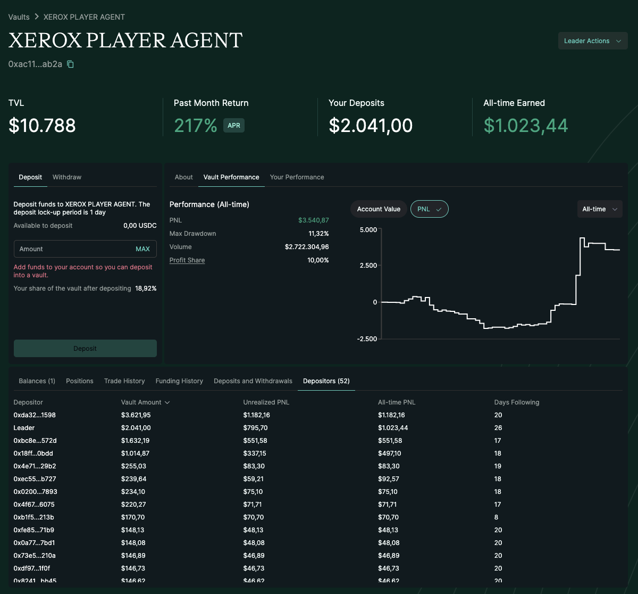The height and width of the screenshot is (594, 638).
Task: Select depositor row 0xda32...1598
Action: (35, 415)
